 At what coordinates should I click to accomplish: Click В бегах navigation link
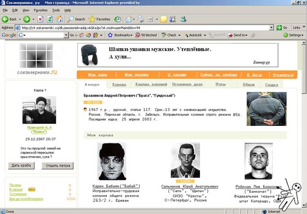254,75
